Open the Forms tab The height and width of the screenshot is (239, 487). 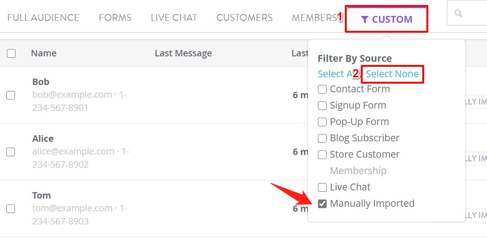coord(115,18)
